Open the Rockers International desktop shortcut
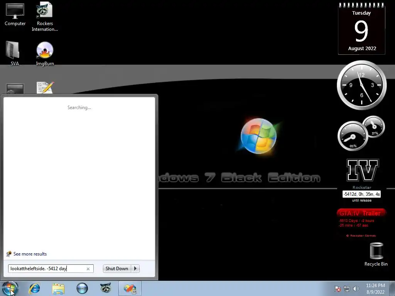 tap(45, 17)
